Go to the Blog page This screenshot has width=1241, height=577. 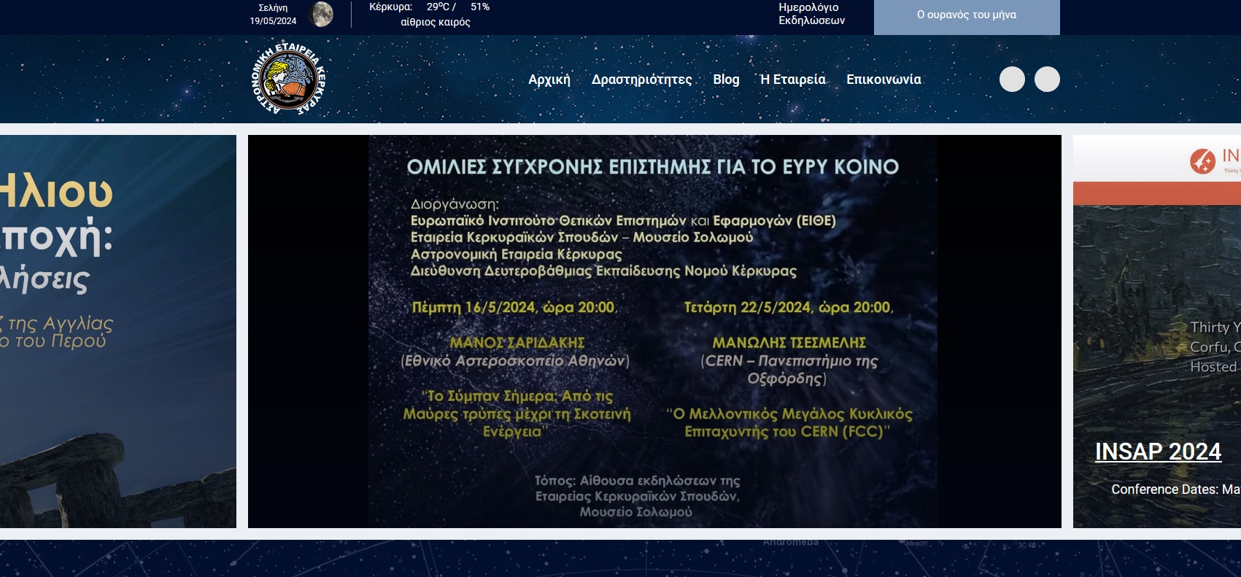(x=726, y=80)
